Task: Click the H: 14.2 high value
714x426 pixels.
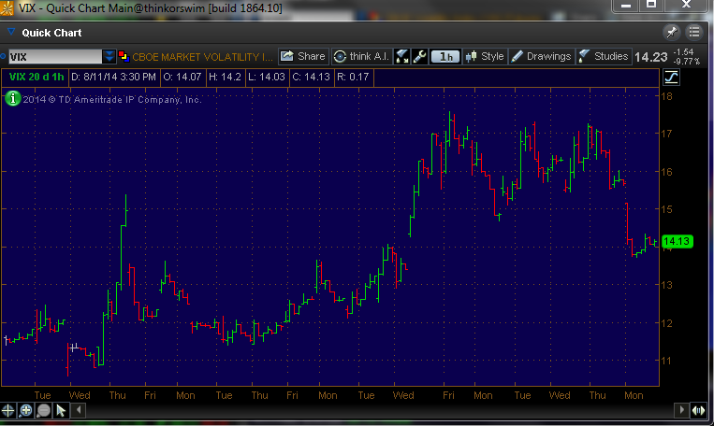Action: pyautogui.click(x=225, y=77)
